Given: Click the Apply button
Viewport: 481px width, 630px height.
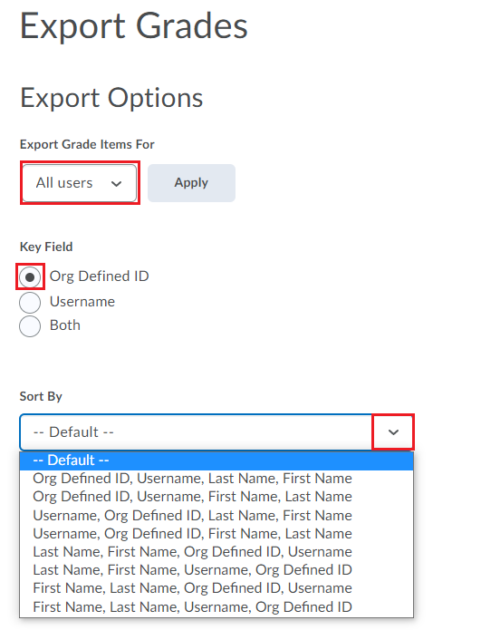Looking at the screenshot, I should coord(191,183).
